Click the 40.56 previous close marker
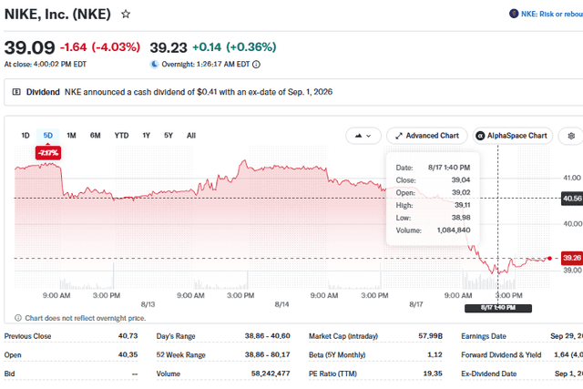 click(x=572, y=199)
